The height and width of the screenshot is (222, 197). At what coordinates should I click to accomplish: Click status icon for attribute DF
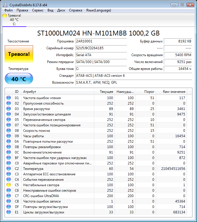9,207
